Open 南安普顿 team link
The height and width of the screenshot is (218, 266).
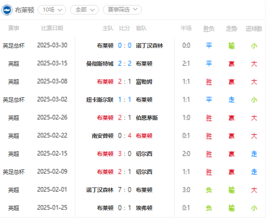(102, 136)
